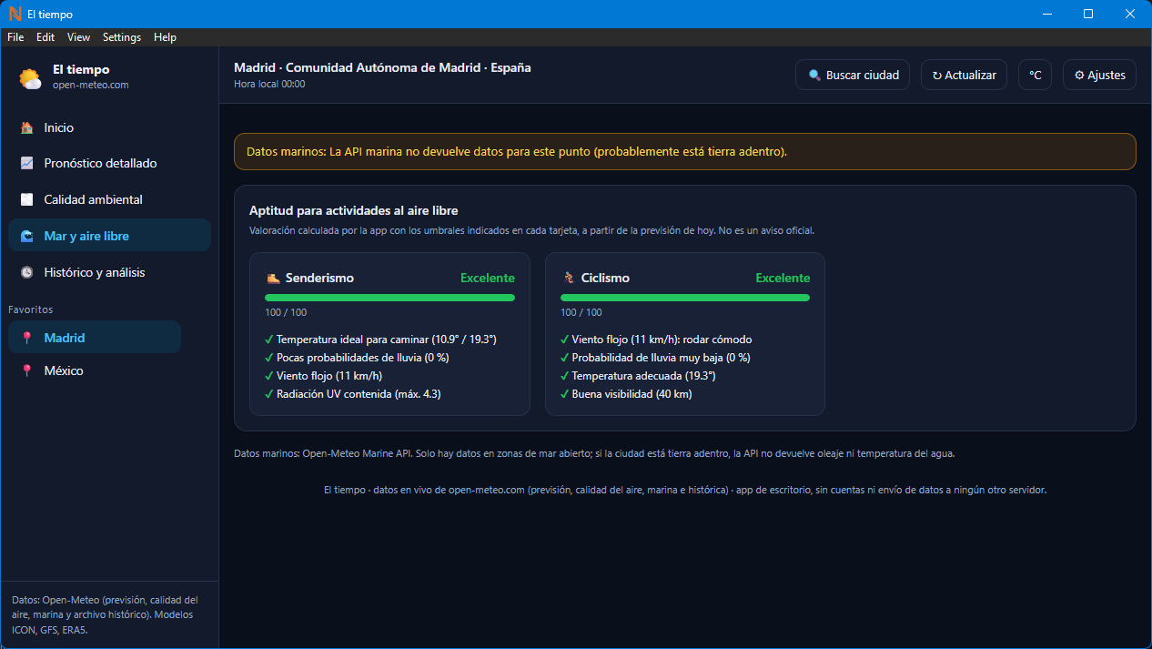Switch to Calidad ambiental view

[109, 200]
